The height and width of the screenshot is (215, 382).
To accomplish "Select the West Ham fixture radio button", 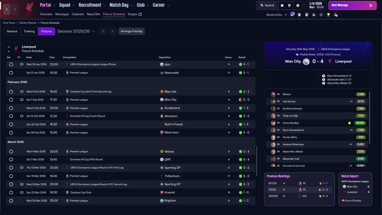I will 11,133.
